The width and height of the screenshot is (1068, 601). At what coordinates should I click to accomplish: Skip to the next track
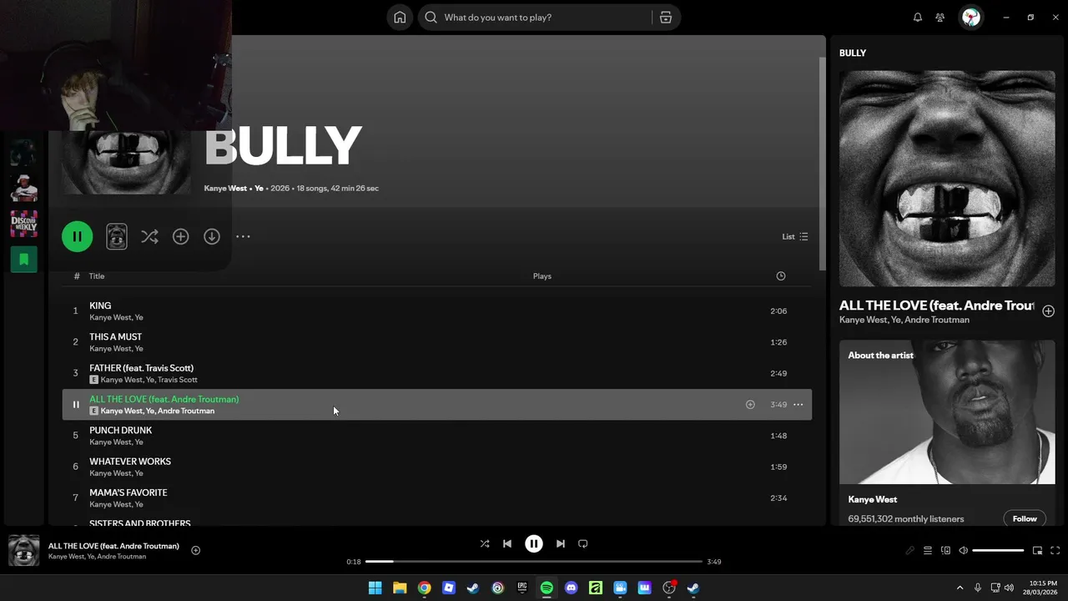[561, 543]
